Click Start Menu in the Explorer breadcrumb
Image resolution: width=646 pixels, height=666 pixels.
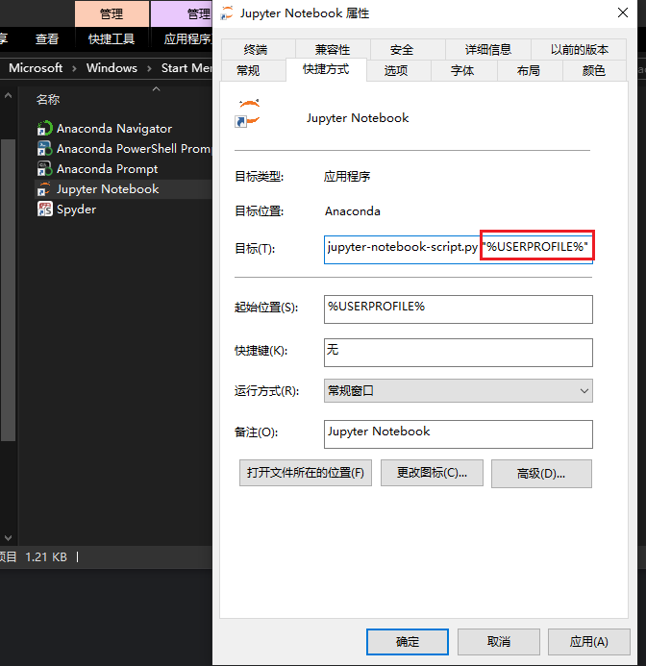click(x=186, y=68)
